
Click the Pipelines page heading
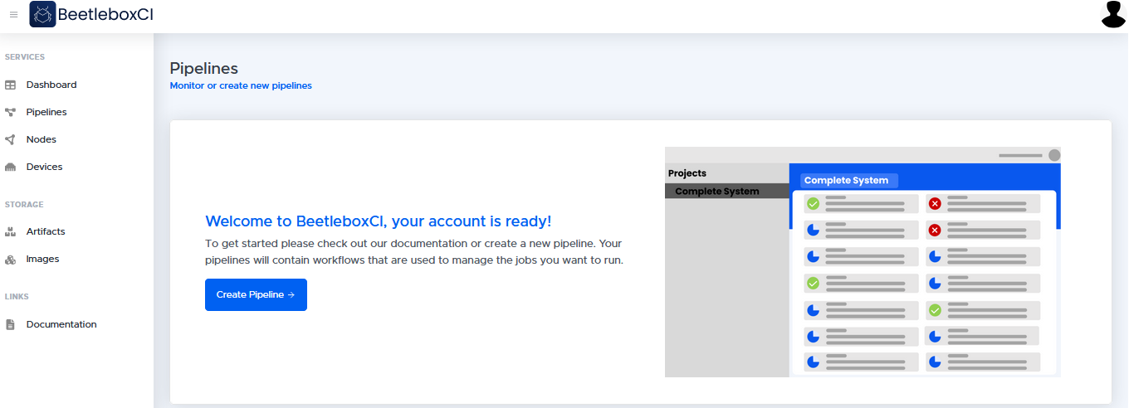[204, 68]
